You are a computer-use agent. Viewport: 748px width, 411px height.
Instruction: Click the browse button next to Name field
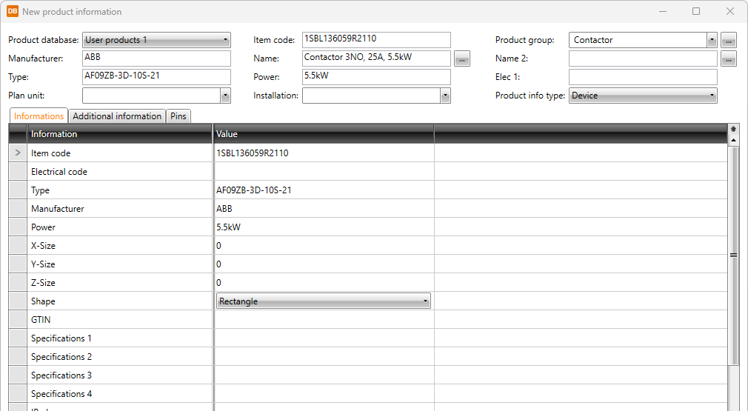(x=462, y=60)
